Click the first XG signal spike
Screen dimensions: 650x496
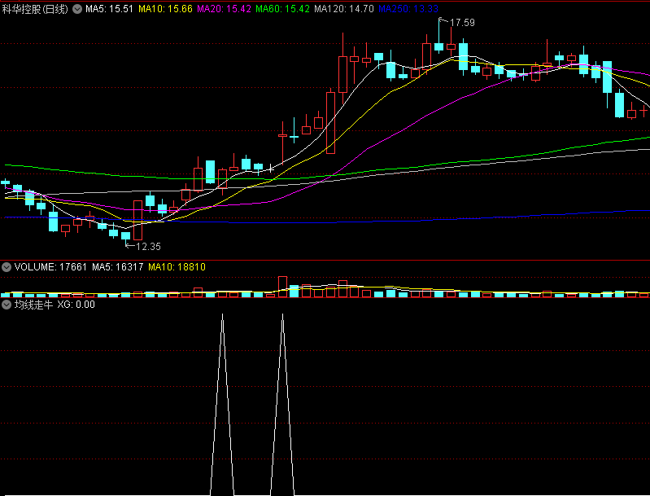[222, 405]
